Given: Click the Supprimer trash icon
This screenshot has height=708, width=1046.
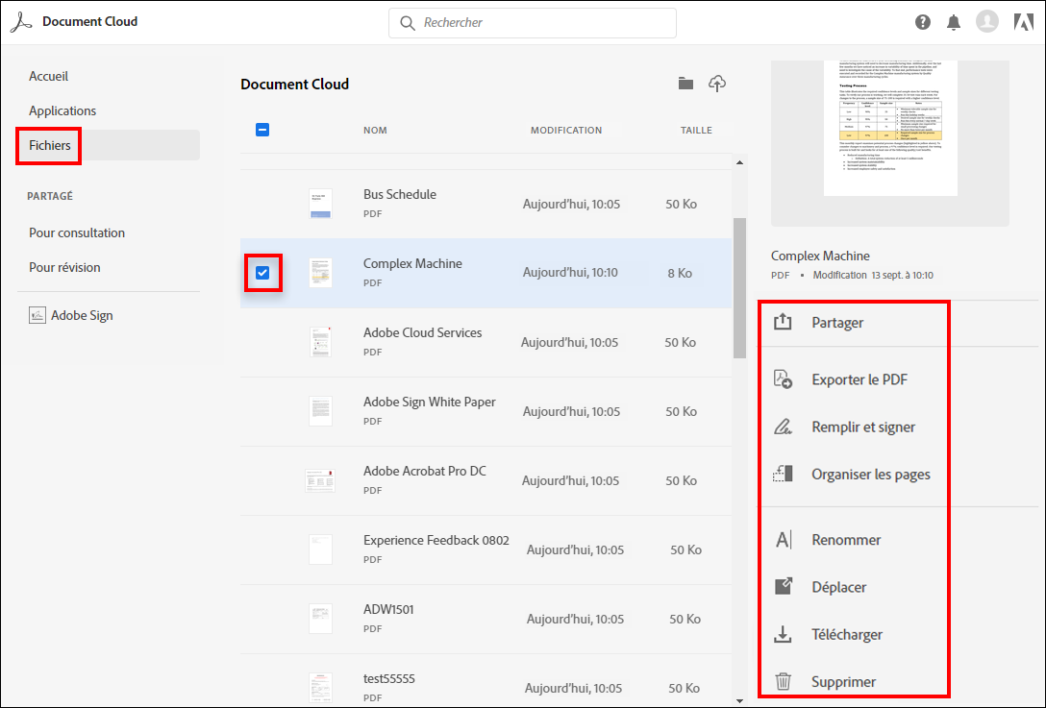Looking at the screenshot, I should 784,681.
